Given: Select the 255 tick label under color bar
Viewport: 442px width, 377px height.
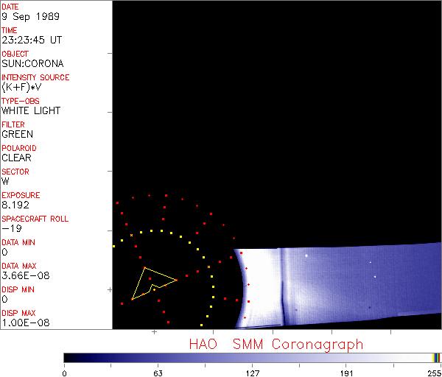Looking at the screenshot, I should [434, 372].
